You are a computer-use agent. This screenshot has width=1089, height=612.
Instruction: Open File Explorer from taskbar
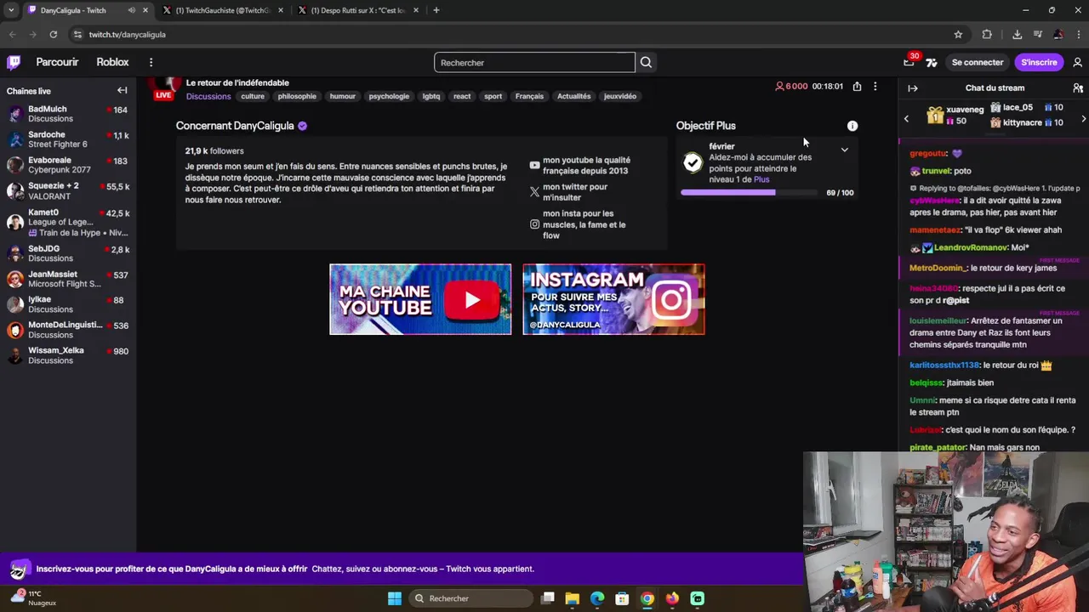572,598
